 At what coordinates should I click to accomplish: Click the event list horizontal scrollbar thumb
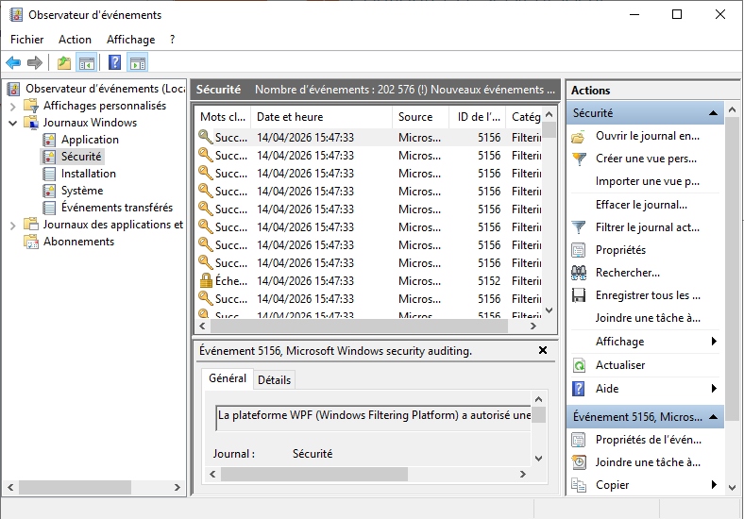tap(359, 326)
